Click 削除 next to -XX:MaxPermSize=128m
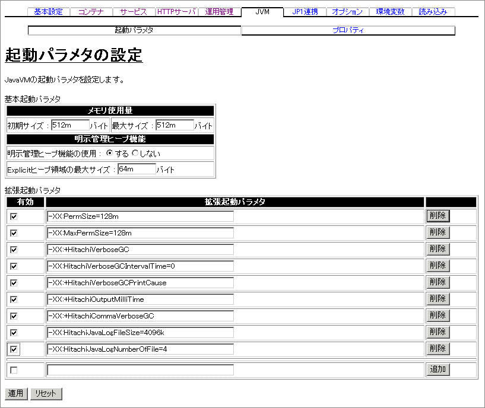This screenshot has width=485, height=408. tap(438, 232)
